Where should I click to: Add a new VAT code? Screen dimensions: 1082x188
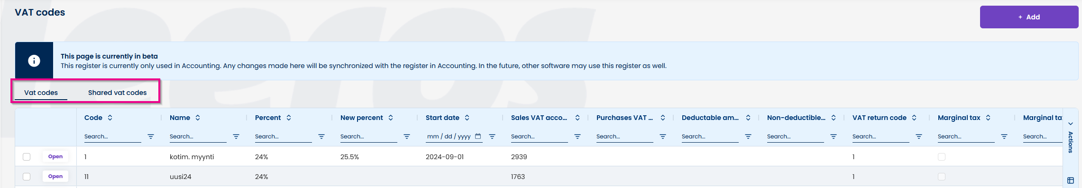click(x=1029, y=17)
